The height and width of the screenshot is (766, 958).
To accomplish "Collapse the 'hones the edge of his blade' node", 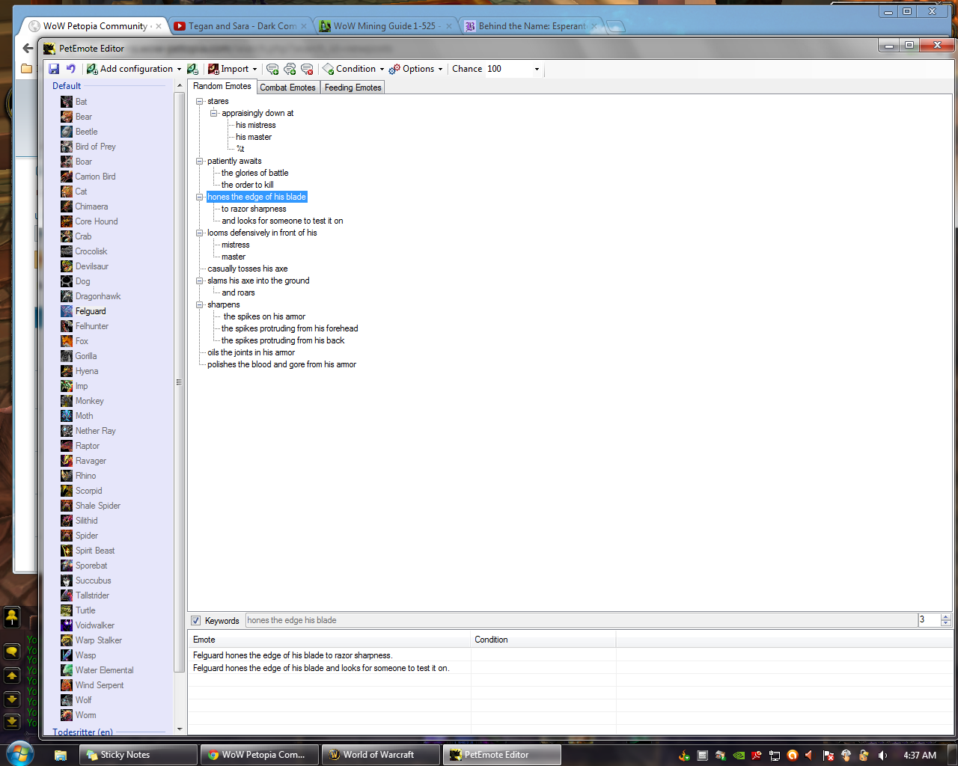I will pos(200,197).
